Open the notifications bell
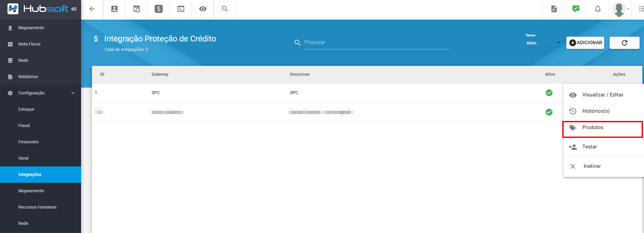Screen dimensions: 644x233 [x=598, y=9]
